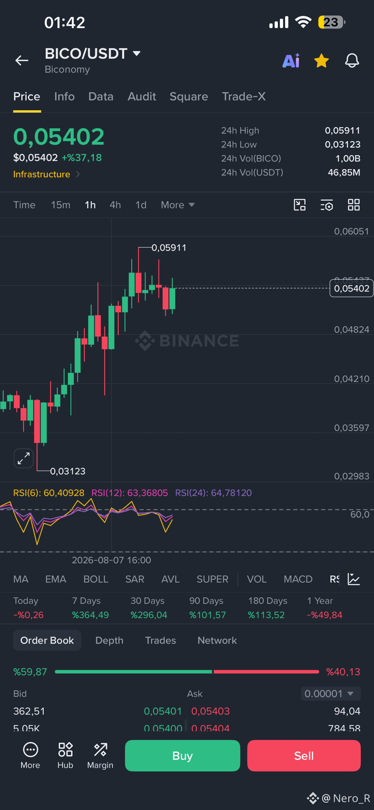Tap the 1 Year performance -%49,84
This screenshot has width=374, height=810.
tap(324, 615)
